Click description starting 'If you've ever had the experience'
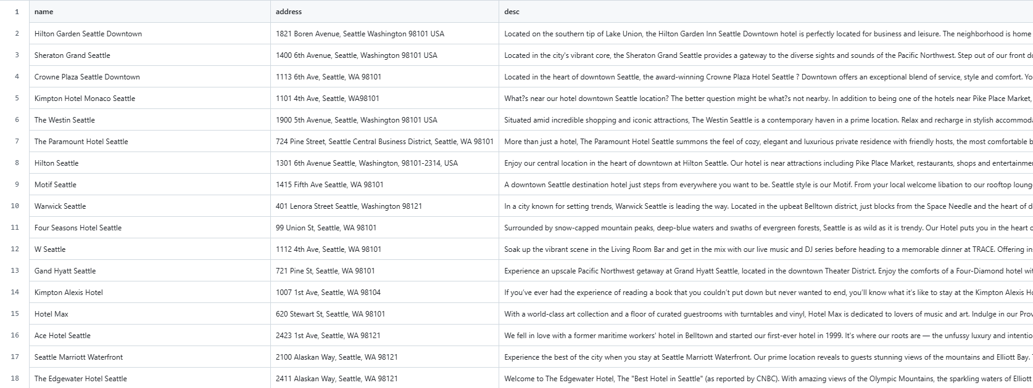The height and width of the screenshot is (388, 1033). click(766, 293)
